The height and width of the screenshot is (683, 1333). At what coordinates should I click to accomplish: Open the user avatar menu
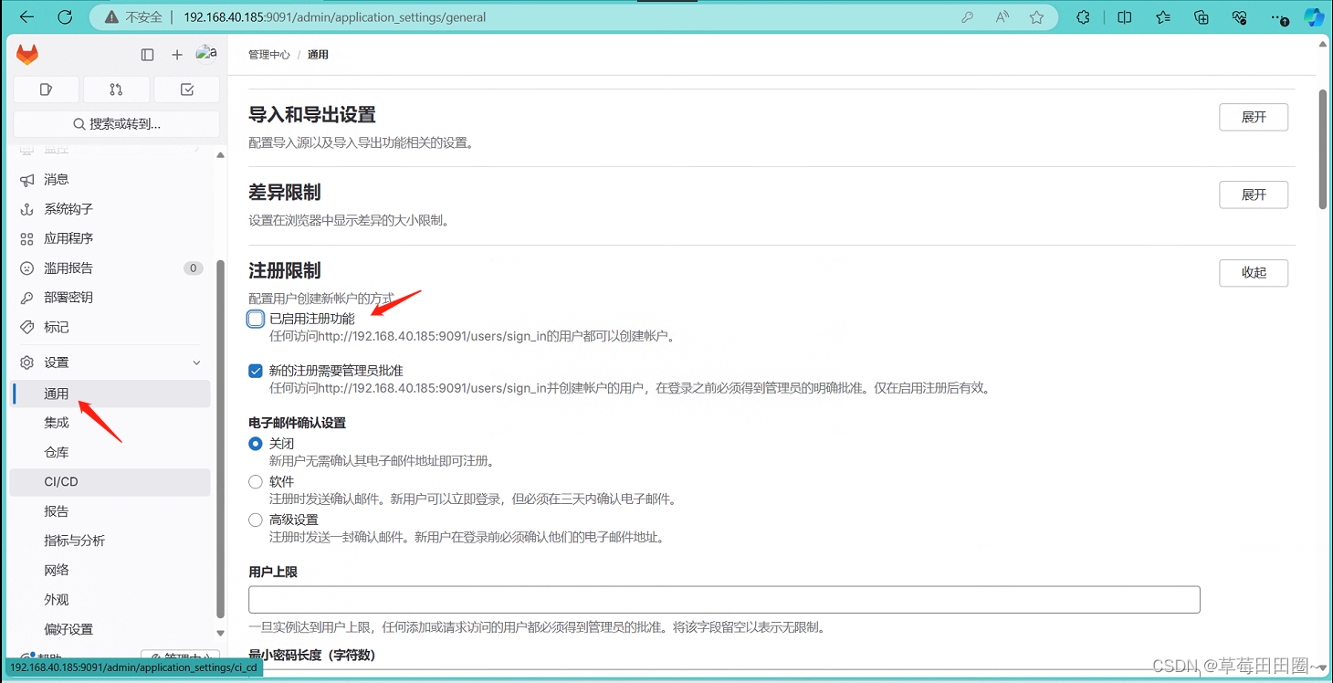pos(207,54)
